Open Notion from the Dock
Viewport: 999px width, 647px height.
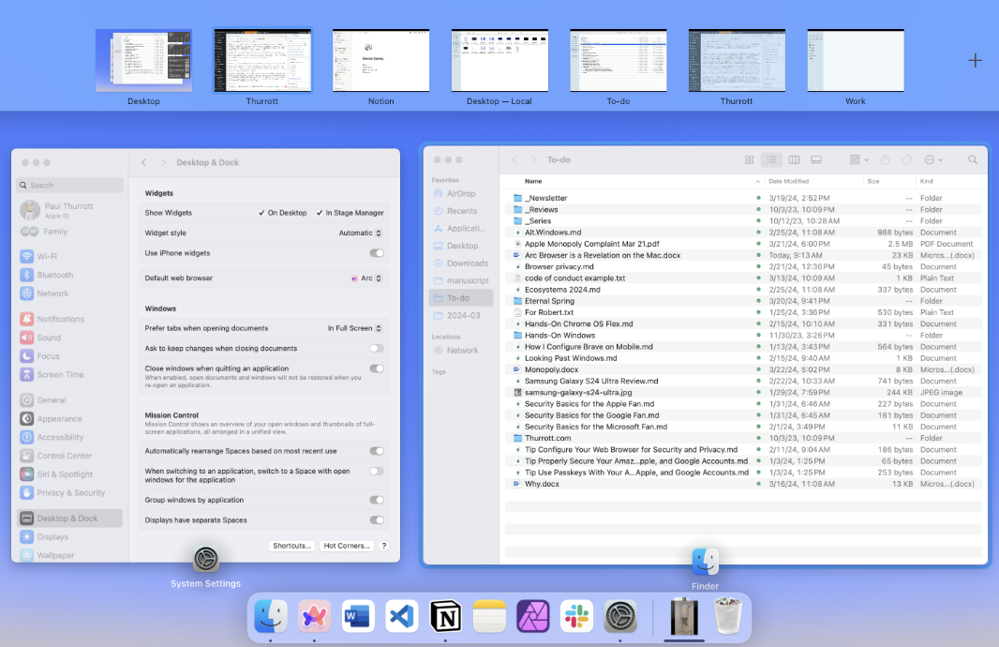click(445, 617)
